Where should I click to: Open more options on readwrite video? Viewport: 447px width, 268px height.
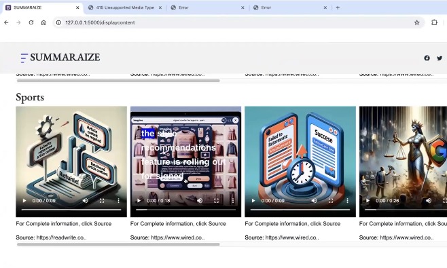click(x=118, y=201)
